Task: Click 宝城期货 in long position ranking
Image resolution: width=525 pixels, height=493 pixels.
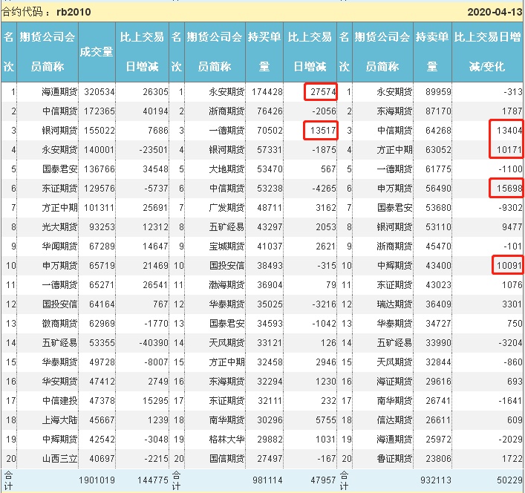Action: click(226, 246)
